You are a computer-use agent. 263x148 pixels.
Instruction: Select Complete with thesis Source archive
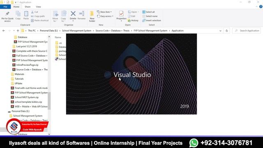[x=30, y=51]
